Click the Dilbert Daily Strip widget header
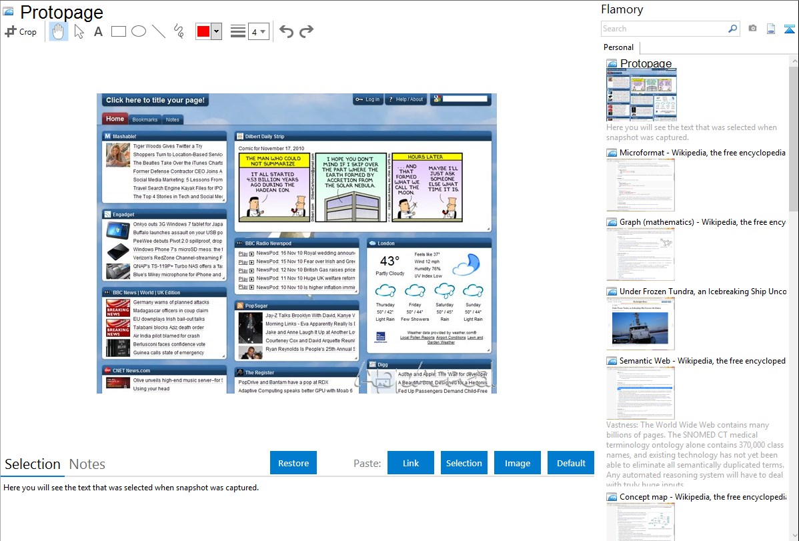Screen dimensions: 799x541 coord(363,136)
